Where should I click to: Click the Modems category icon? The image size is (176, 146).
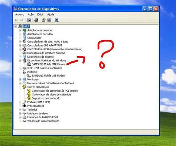[x=25, y=72]
